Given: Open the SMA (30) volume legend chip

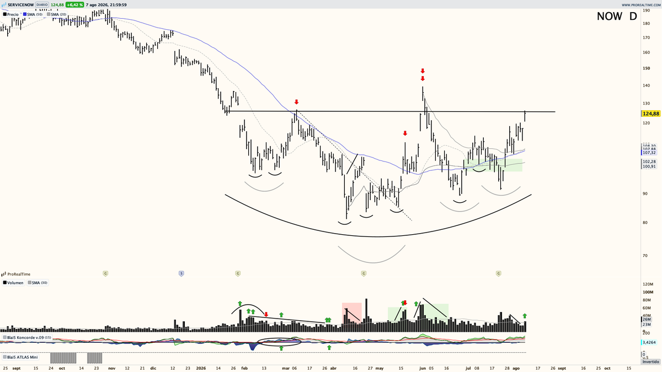Looking at the screenshot, I should [x=37, y=283].
